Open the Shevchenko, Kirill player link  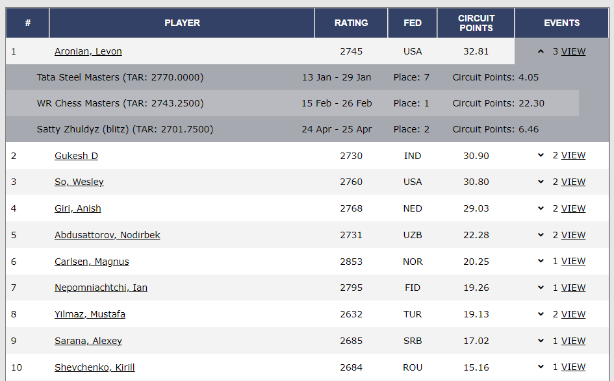(95, 367)
